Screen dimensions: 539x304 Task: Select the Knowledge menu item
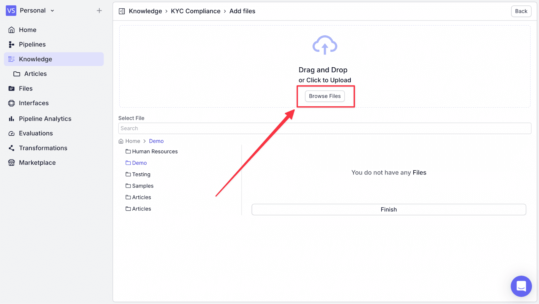54,59
